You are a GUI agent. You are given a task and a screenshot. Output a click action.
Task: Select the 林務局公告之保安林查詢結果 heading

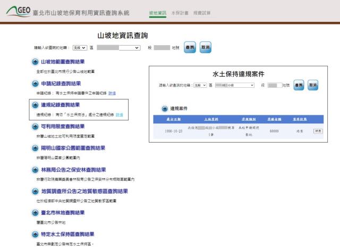[x=73, y=170]
